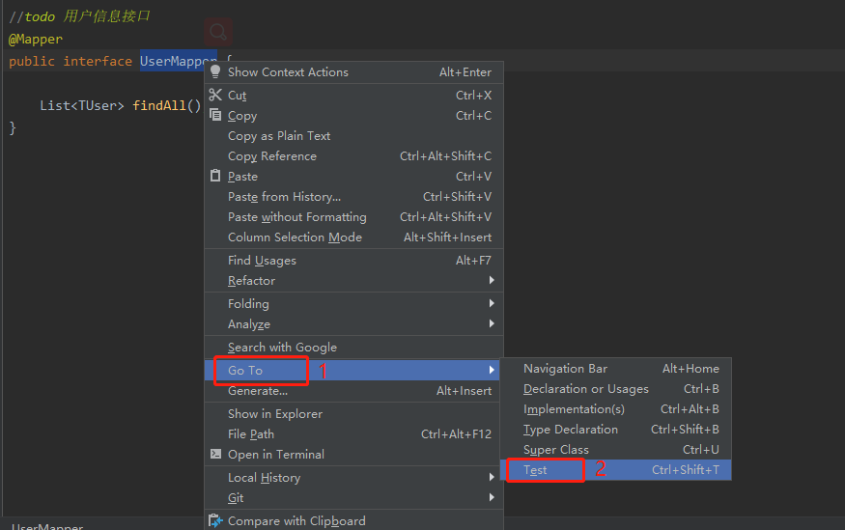
Task: Expand the Refactor submenu arrow
Action: (x=492, y=280)
